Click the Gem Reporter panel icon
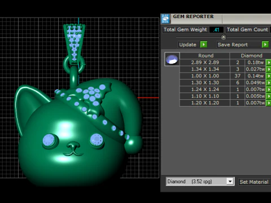271x203 pixels. pyautogui.click(x=165, y=19)
